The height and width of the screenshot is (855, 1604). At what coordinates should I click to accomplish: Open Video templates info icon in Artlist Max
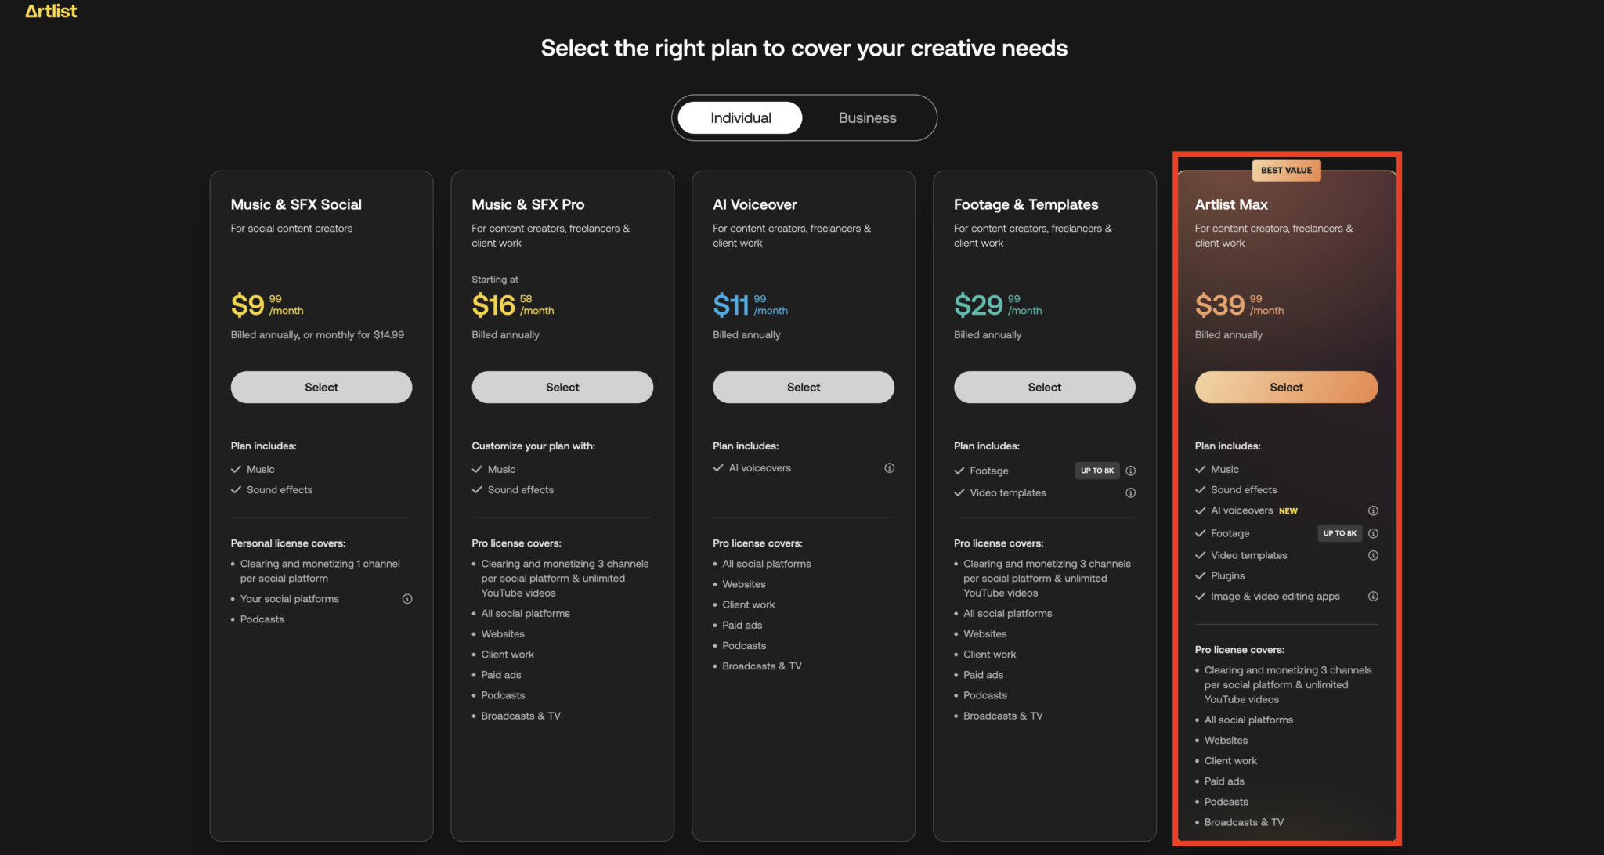(x=1373, y=555)
